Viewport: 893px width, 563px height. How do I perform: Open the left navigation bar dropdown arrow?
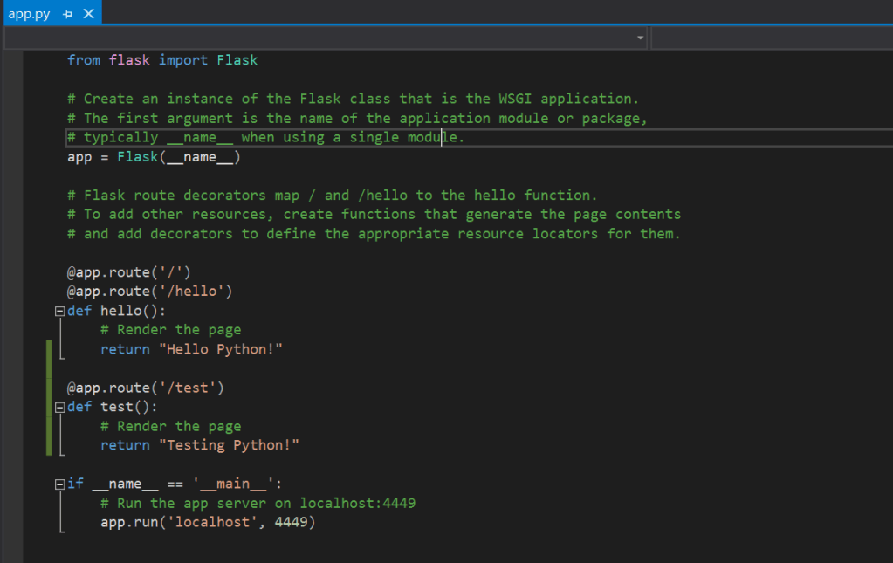tap(641, 38)
